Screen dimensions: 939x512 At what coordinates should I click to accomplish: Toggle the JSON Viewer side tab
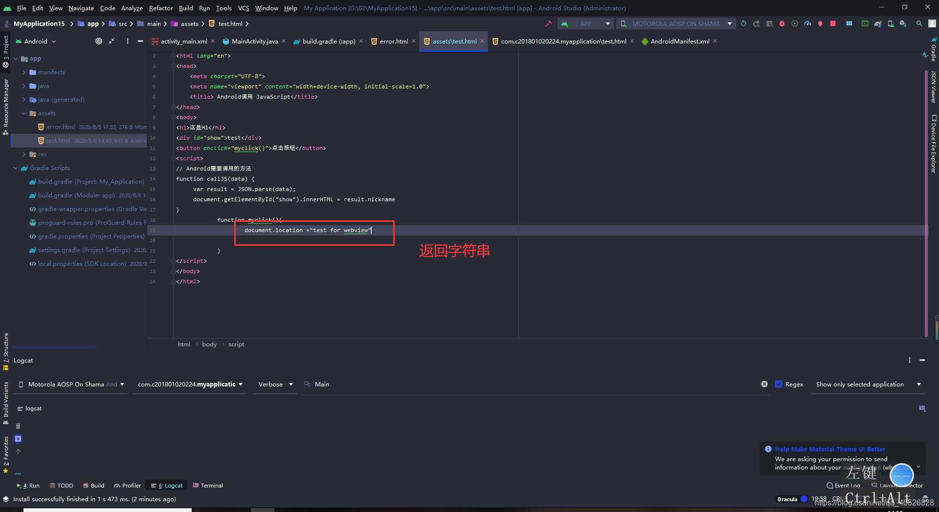tap(933, 86)
